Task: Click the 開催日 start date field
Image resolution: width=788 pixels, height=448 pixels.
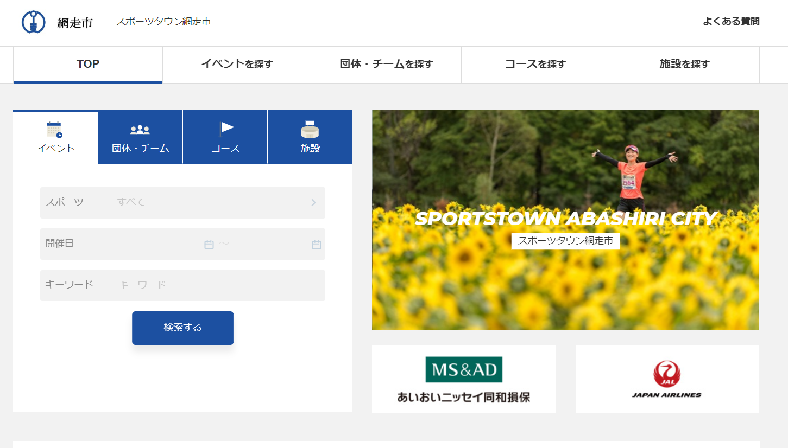Action: pos(157,245)
